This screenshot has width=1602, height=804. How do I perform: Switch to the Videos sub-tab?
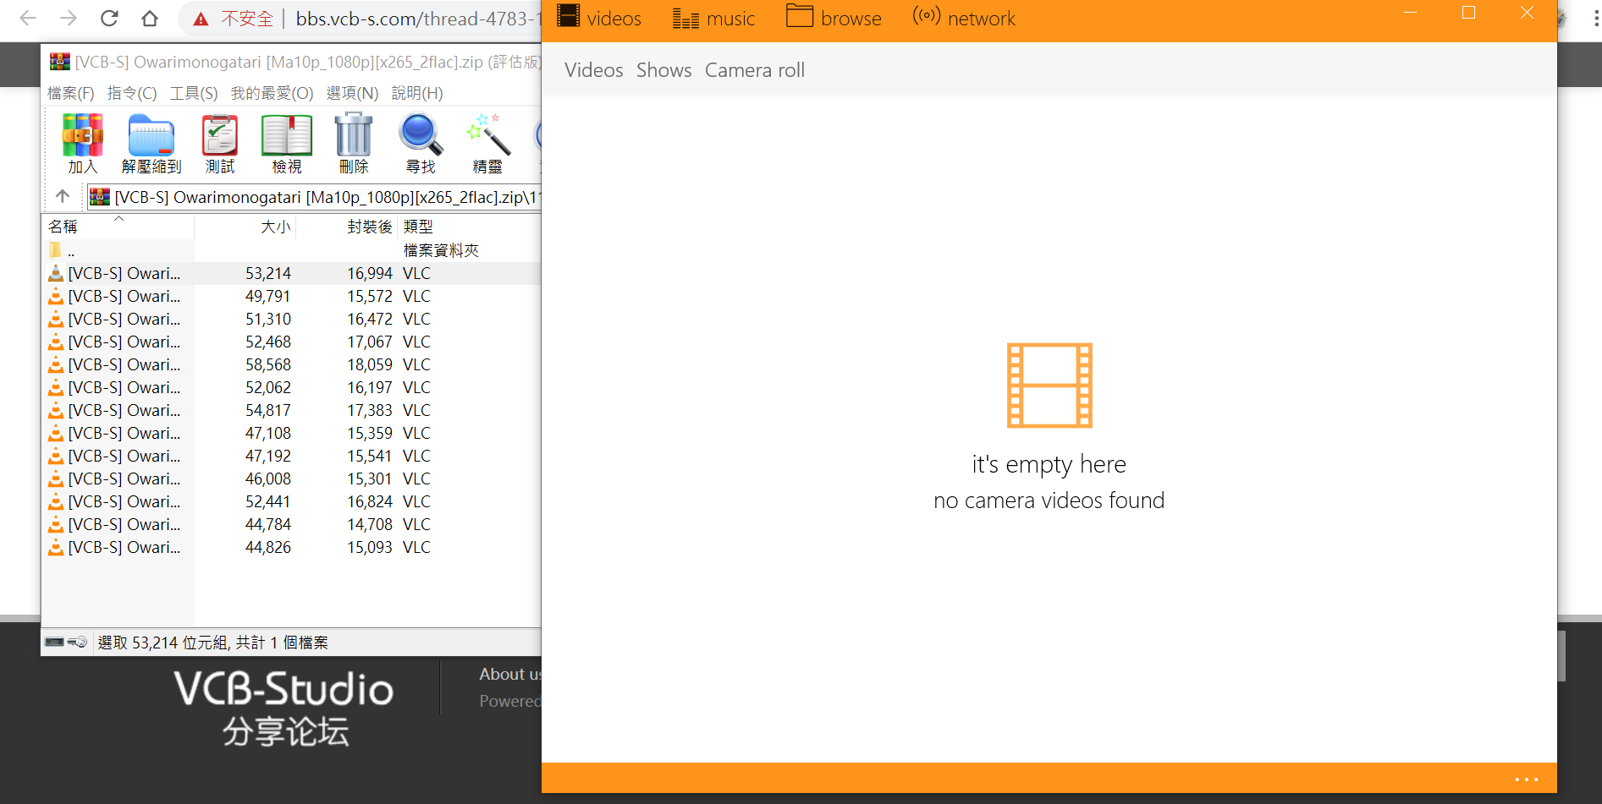[594, 70]
